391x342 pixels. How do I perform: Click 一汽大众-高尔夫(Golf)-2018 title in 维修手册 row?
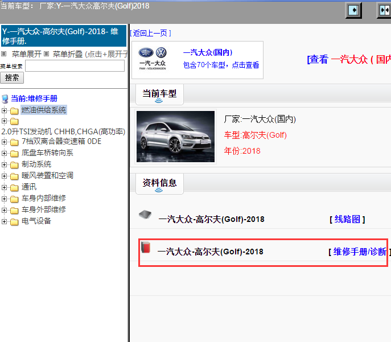(x=211, y=252)
